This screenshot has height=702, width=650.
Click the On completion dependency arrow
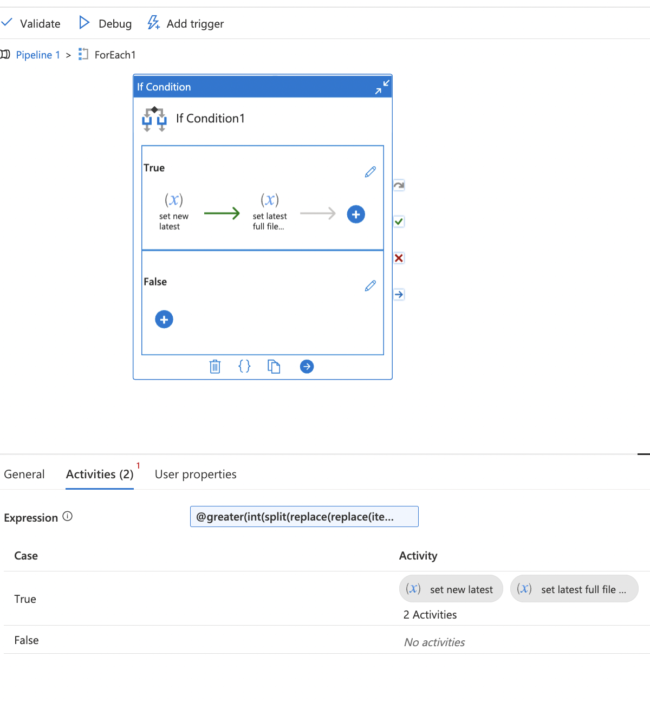click(399, 294)
